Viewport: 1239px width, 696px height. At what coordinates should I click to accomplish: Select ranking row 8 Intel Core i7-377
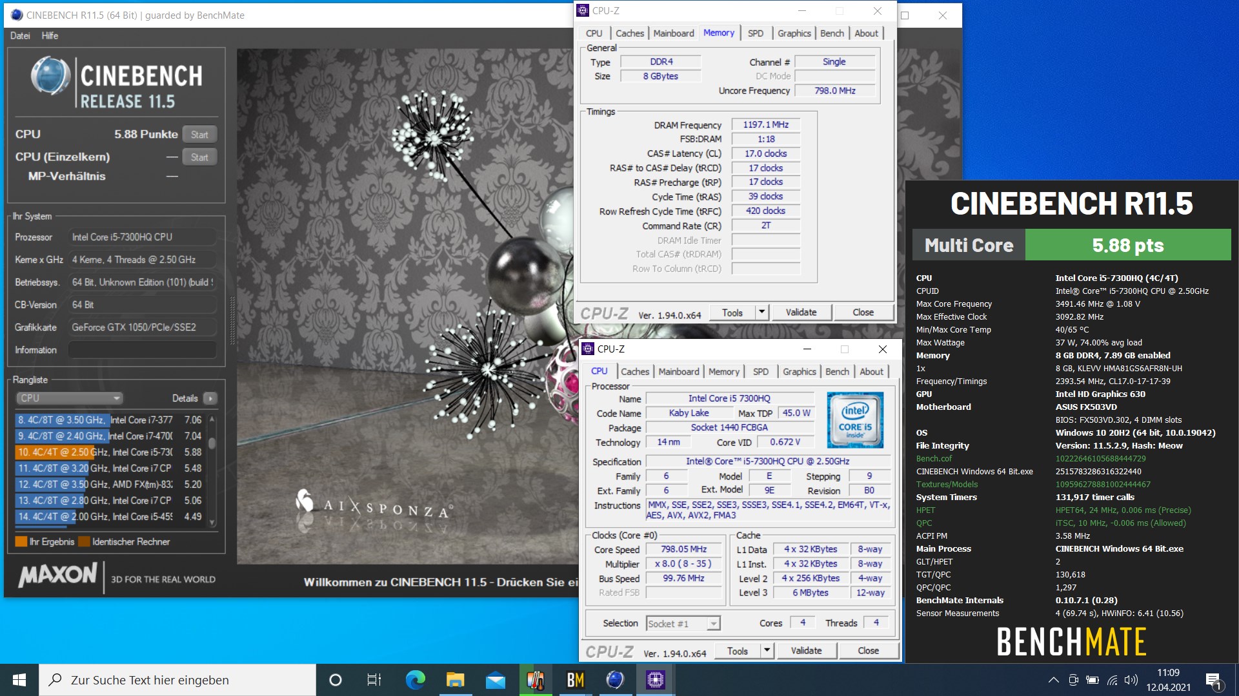tap(110, 420)
